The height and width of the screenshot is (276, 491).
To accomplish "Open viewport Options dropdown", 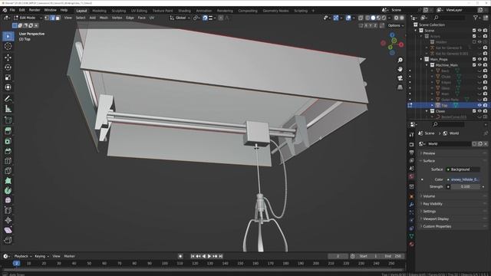I will point(396,25).
